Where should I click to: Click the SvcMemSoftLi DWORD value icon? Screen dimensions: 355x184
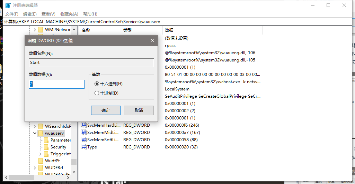coord(84,139)
